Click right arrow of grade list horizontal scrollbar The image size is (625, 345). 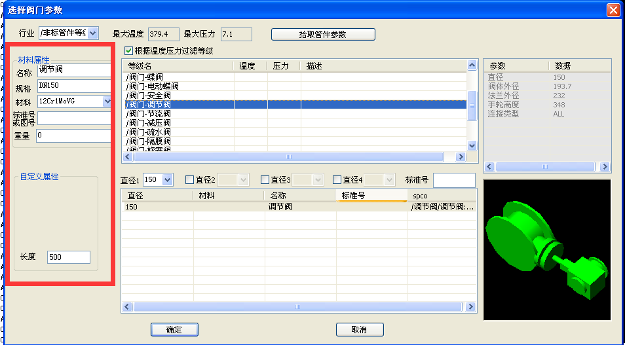coord(461,157)
